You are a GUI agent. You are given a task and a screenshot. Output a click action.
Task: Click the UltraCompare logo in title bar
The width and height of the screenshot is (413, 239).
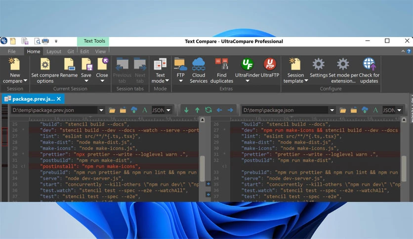pyautogui.click(x=3, y=41)
